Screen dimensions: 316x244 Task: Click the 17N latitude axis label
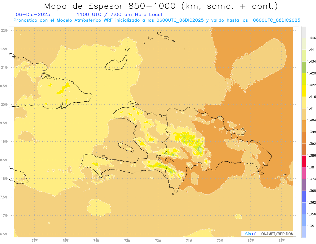[4, 216]
